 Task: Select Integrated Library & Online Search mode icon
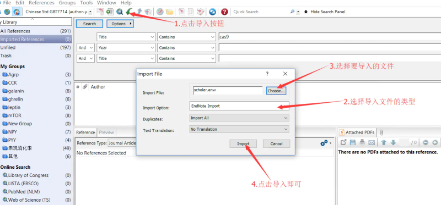[17, 12]
